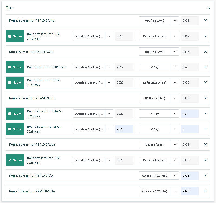Delete the Round stiks mirror-PBR-2023.dae entry

pos(205,145)
